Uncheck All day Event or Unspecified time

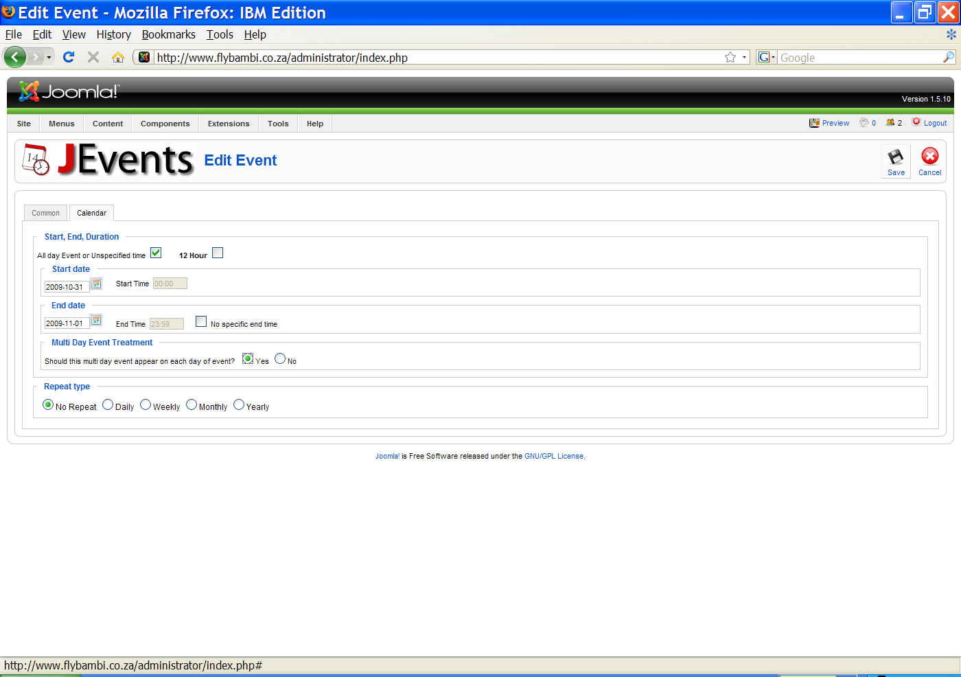click(156, 253)
